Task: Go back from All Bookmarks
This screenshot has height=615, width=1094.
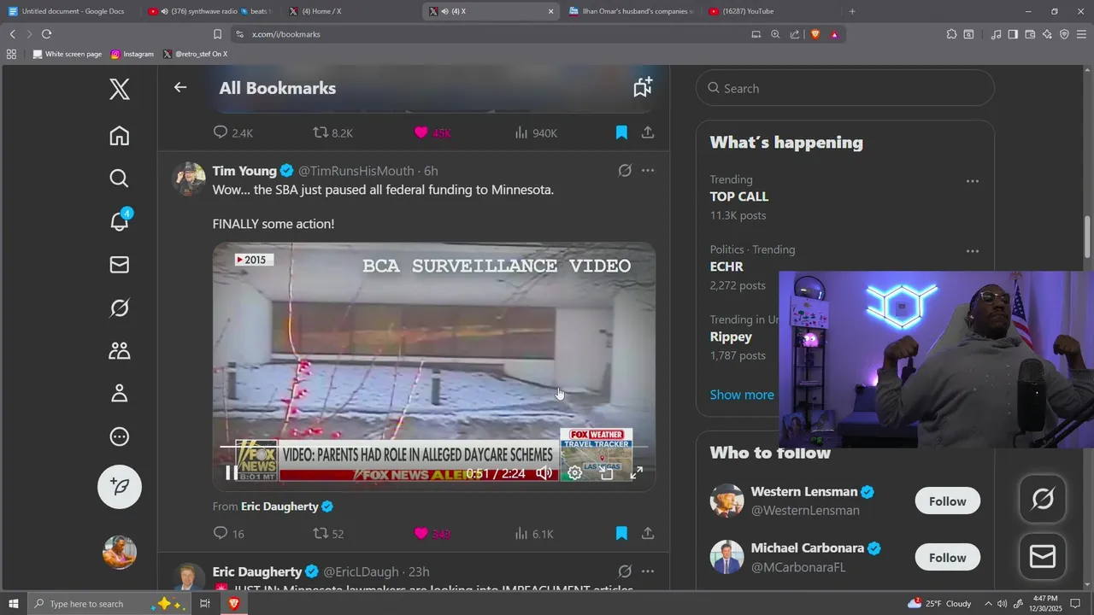Action: [x=179, y=87]
